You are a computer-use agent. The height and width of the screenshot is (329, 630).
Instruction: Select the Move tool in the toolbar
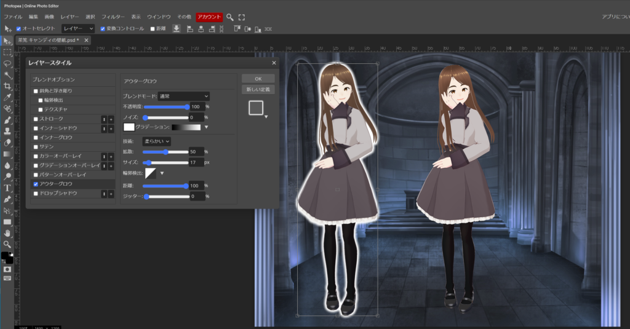tap(7, 41)
